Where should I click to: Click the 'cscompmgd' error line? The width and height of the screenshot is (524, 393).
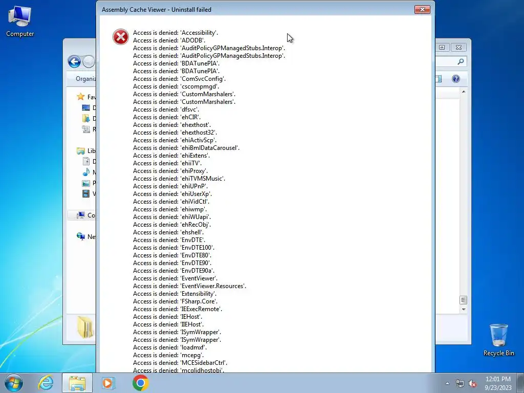[176, 86]
